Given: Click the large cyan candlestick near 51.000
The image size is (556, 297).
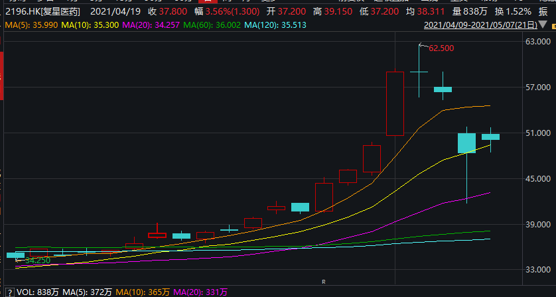Looking at the screenshot, I should coord(466,143).
